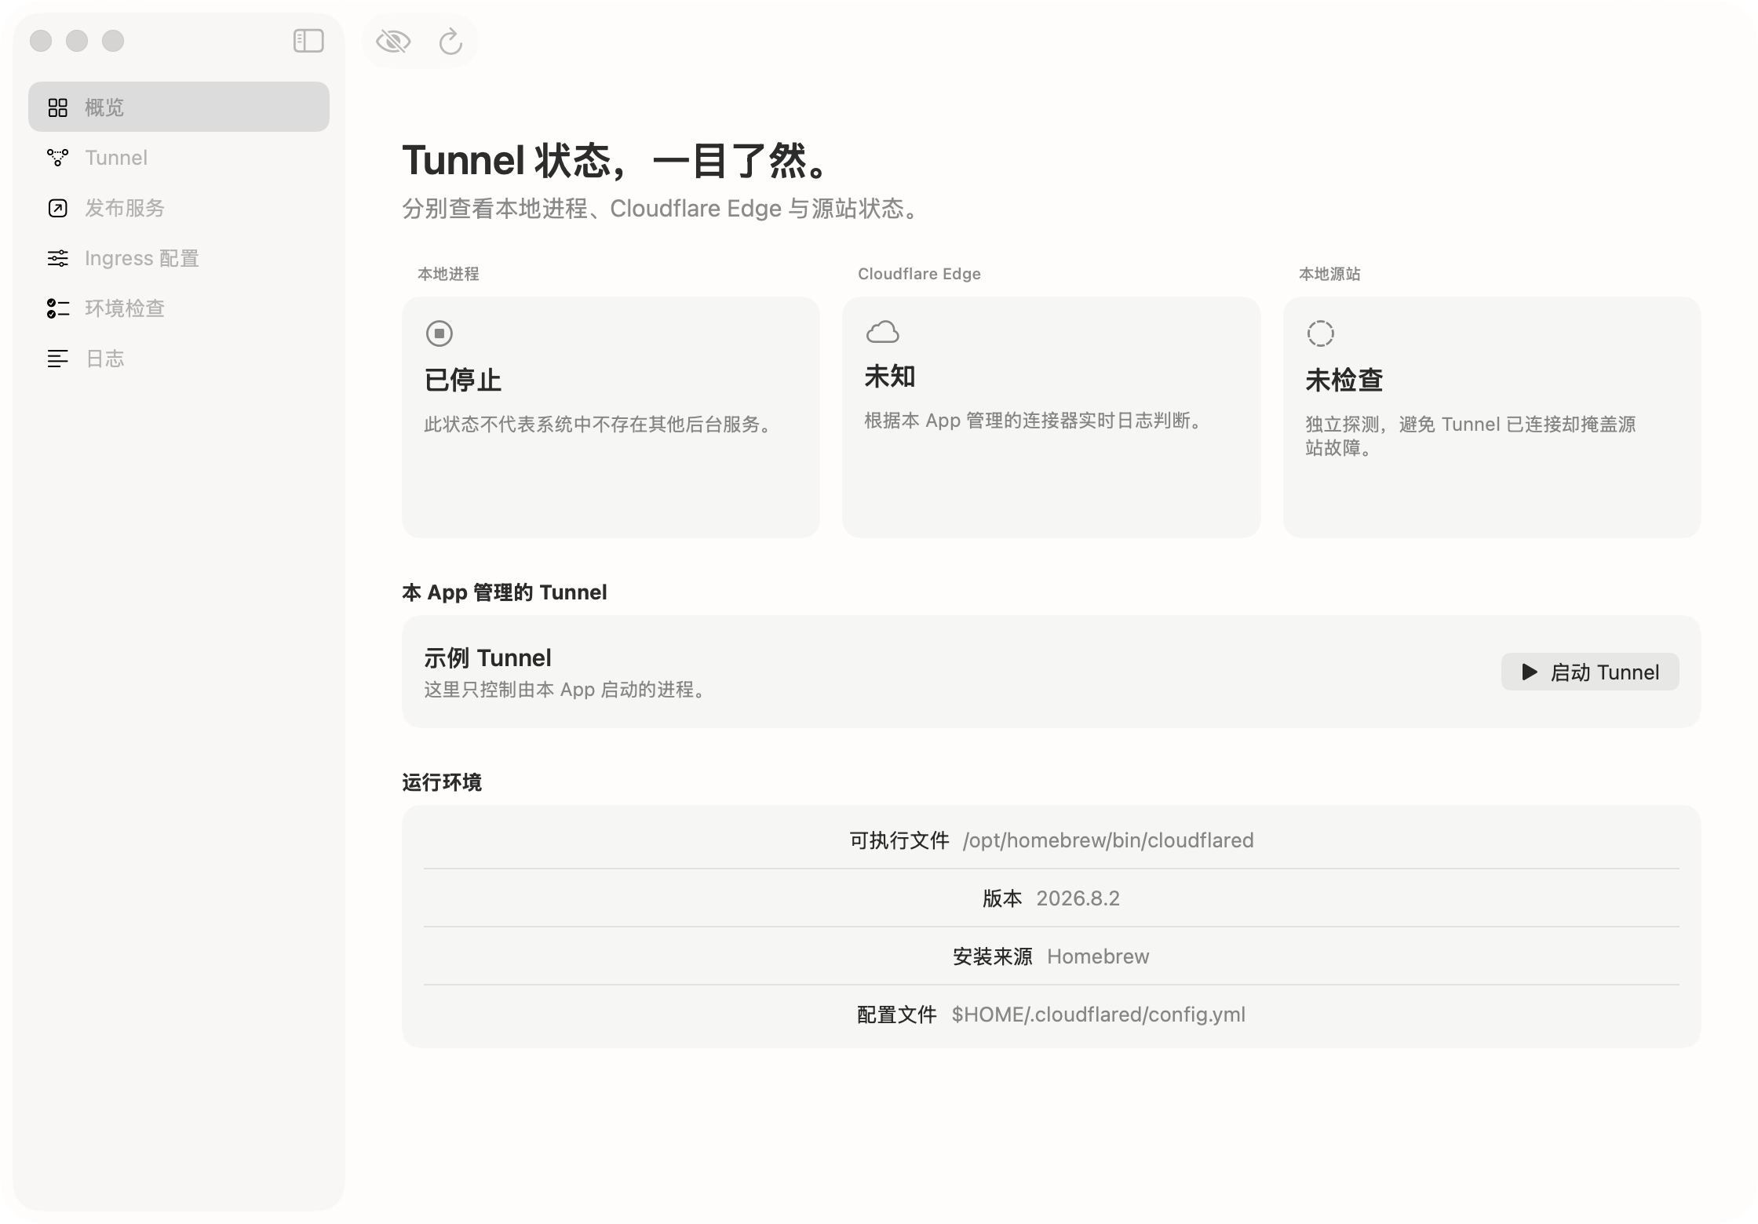Click the window close button
Viewport: 1758px width, 1224px height.
point(41,41)
